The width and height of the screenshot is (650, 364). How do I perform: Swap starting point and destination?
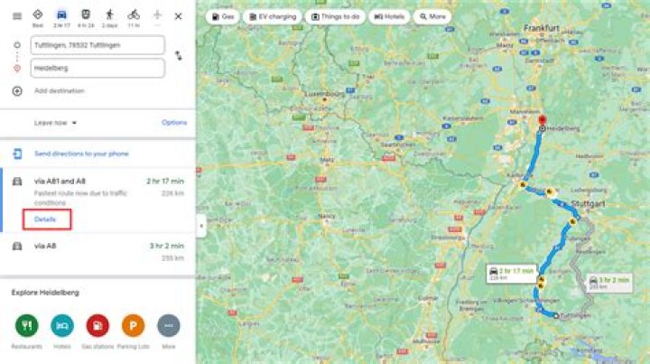click(x=178, y=56)
